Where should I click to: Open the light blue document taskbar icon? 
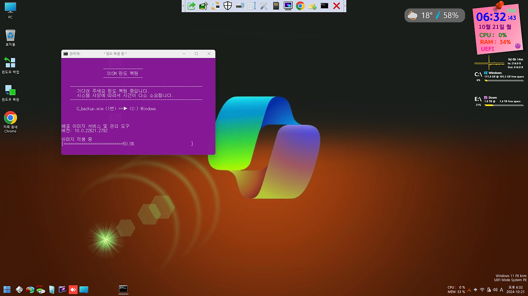pos(52,289)
